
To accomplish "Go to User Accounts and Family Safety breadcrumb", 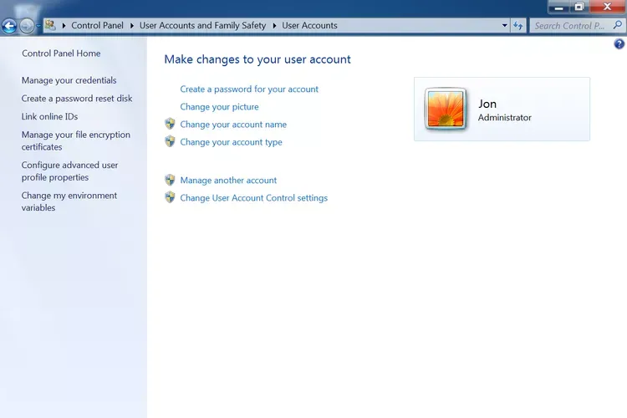I will [202, 26].
